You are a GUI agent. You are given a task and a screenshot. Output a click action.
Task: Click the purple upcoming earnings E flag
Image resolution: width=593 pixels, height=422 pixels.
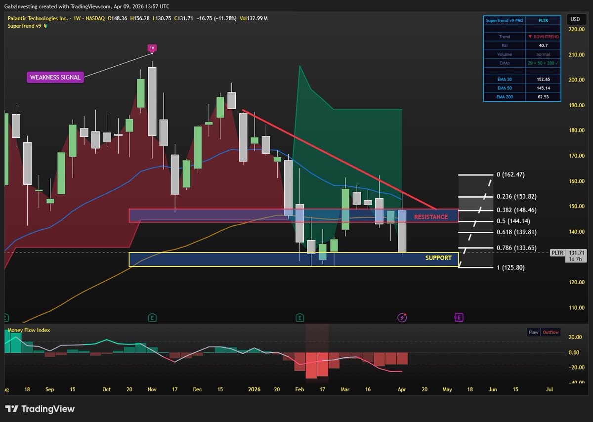coord(459,317)
